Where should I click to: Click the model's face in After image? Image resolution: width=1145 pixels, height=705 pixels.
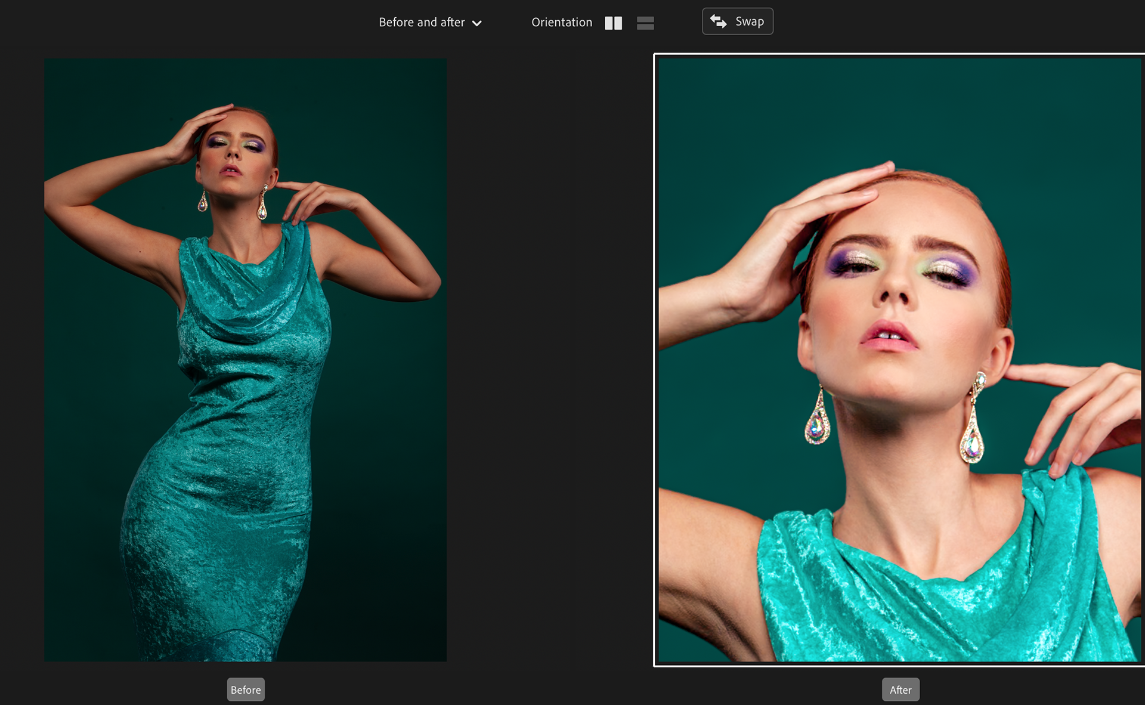(x=900, y=298)
